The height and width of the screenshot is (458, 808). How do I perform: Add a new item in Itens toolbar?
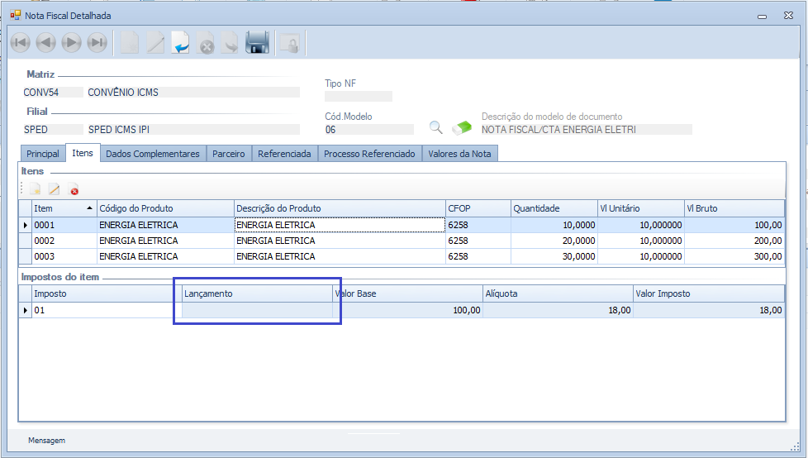pos(35,190)
